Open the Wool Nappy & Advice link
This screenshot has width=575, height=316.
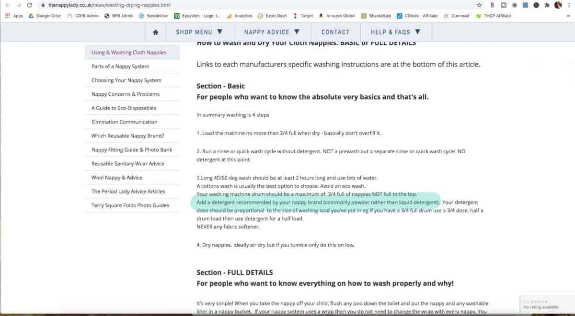117,178
